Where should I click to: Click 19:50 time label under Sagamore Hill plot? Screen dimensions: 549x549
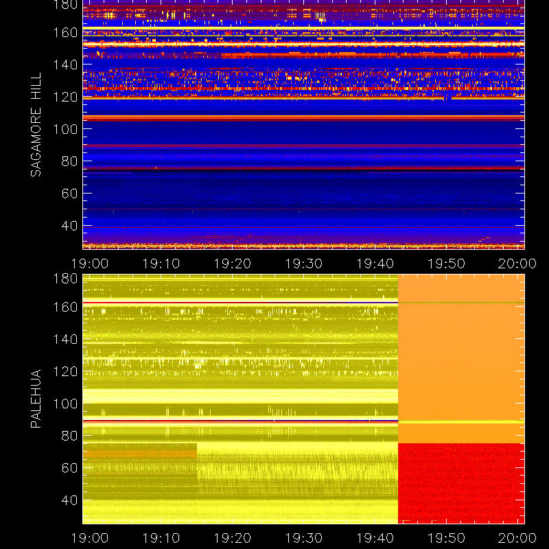point(447,264)
